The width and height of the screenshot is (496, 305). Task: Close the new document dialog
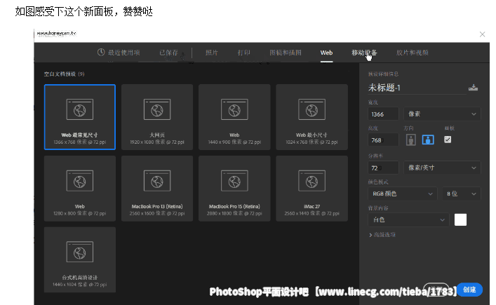pyautogui.click(x=482, y=34)
